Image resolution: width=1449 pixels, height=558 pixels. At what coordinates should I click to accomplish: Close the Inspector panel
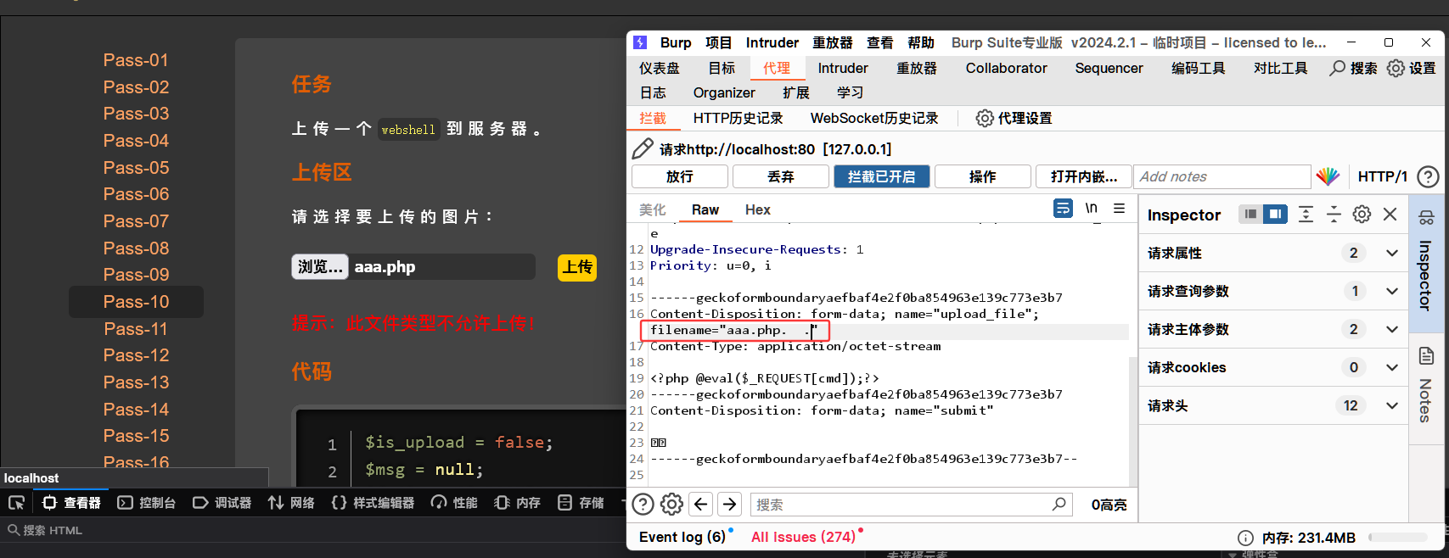click(x=1390, y=215)
